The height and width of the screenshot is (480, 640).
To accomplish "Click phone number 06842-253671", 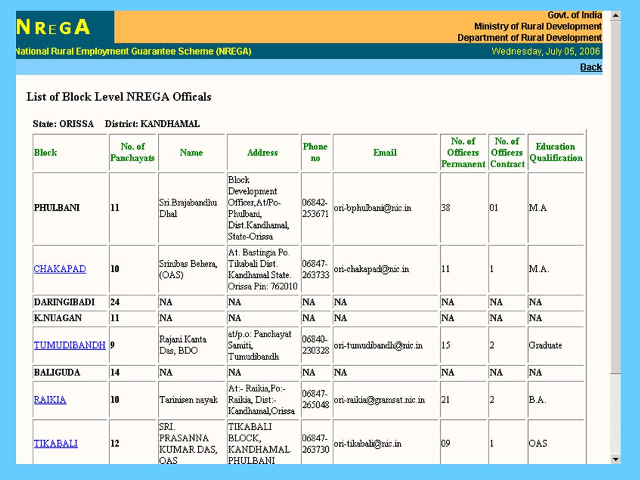I will pos(315,208).
